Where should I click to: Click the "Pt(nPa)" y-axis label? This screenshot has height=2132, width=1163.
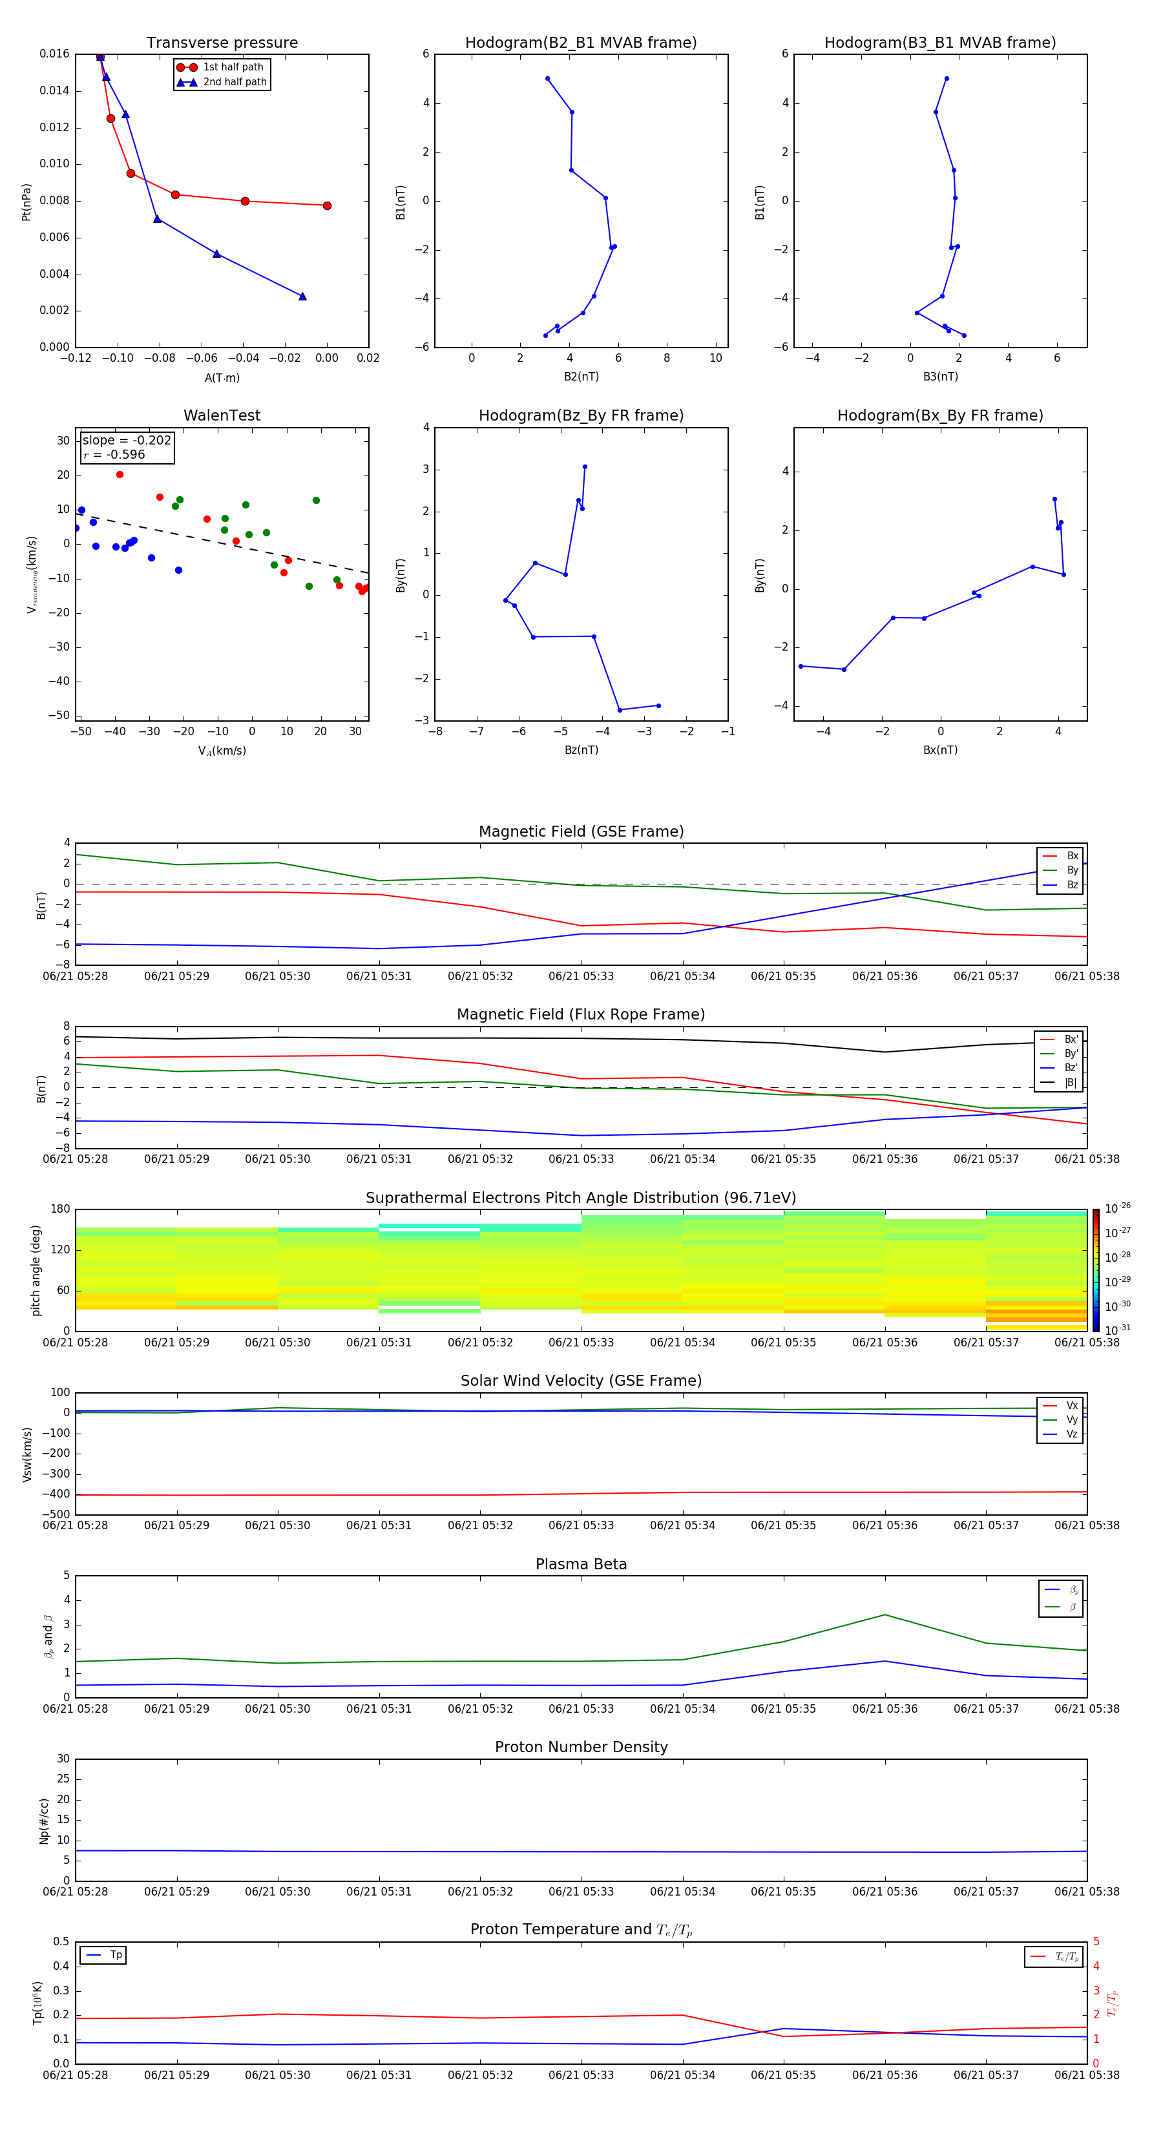26,202
